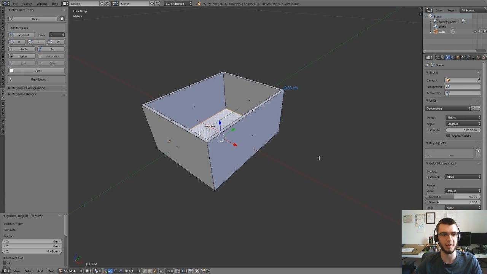487x274 pixels.
Task: Expand the MeasureIt Configuration panel
Action: [x=28, y=88]
